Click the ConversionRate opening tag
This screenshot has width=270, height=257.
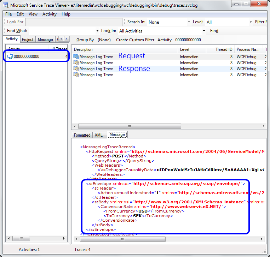coord(162,207)
